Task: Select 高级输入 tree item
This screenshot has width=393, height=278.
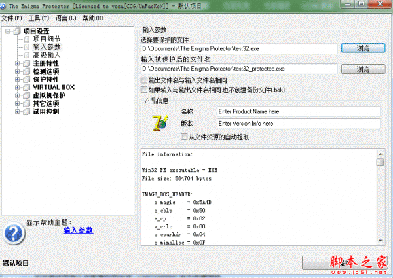Action: point(47,55)
